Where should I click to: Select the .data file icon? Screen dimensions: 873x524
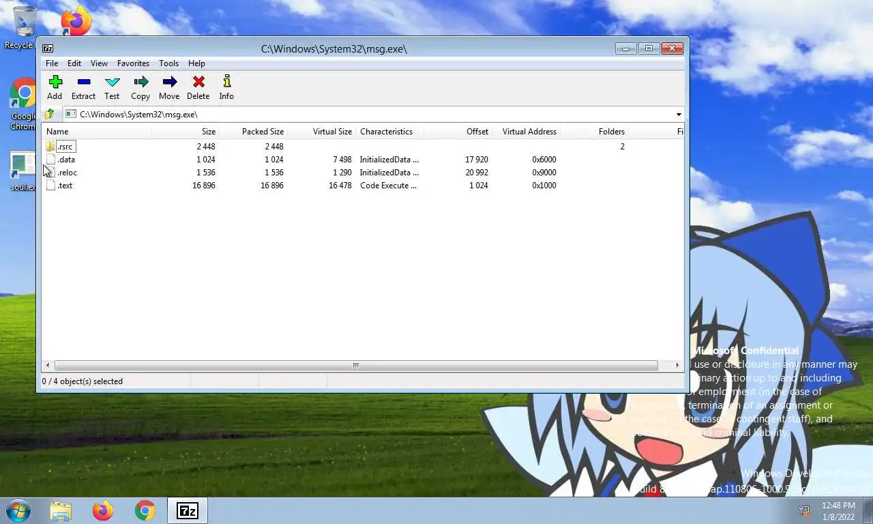point(50,159)
